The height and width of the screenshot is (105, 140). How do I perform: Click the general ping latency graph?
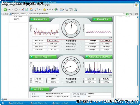click(x=46, y=68)
